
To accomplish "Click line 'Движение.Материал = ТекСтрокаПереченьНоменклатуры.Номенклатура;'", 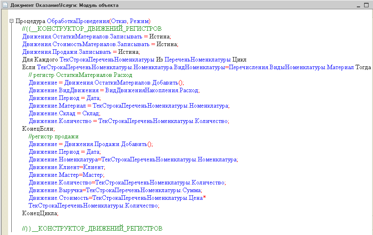I will (129, 106).
